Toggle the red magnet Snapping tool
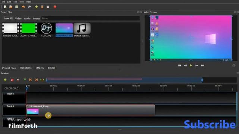The image size is (239, 134). pos(12,80)
